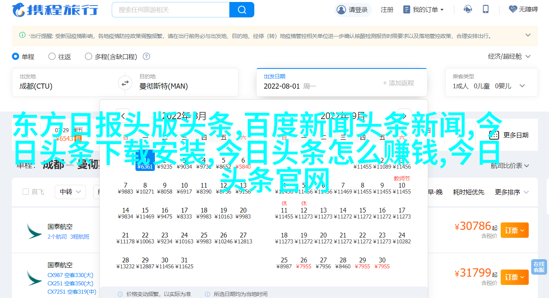Click Cathay Pacific logo on ¥31799 flight
The image size is (549, 298).
[x=34, y=278]
